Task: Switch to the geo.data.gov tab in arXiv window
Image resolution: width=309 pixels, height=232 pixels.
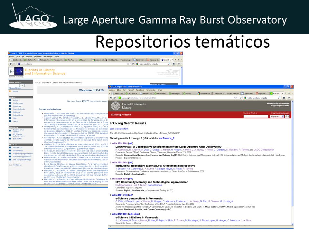Action: [234, 93]
